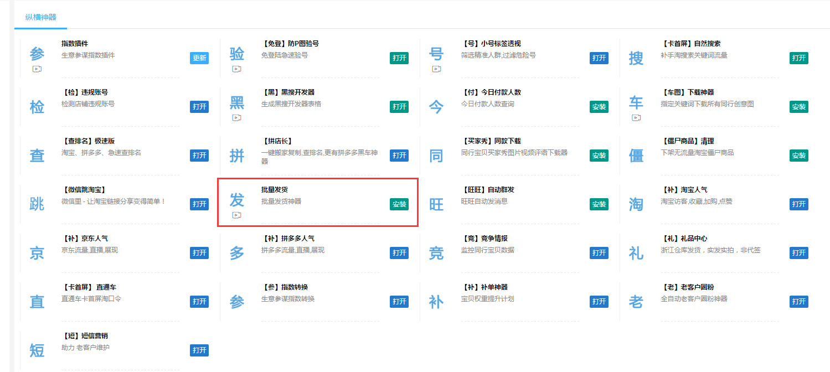The height and width of the screenshot is (372, 830).
Task: Click the 黑 icon for 黑搜开发器
Action: point(237,103)
